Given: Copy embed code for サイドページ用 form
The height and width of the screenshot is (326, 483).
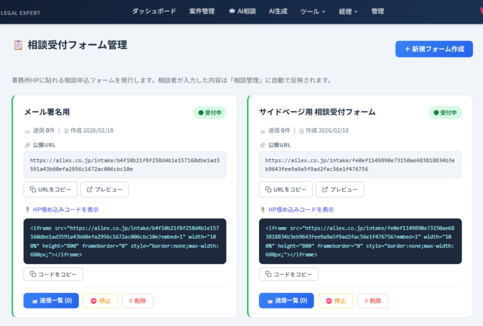Looking at the screenshot, I should point(289,274).
